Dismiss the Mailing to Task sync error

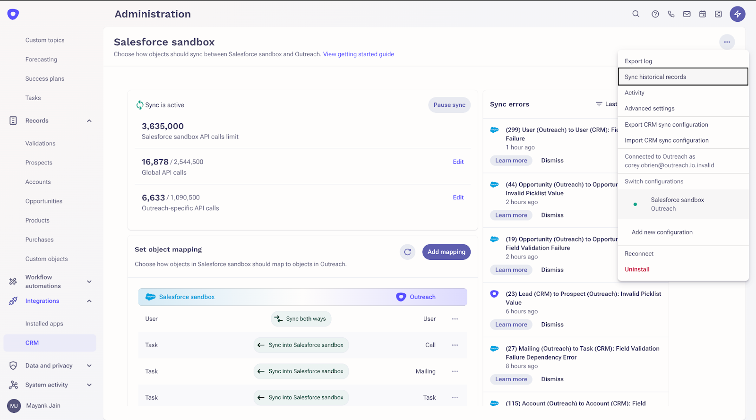coord(552,379)
